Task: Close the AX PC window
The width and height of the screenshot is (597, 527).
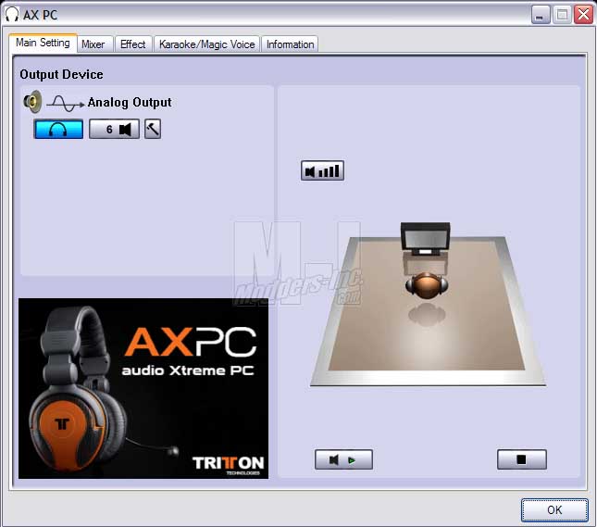Action: point(583,15)
